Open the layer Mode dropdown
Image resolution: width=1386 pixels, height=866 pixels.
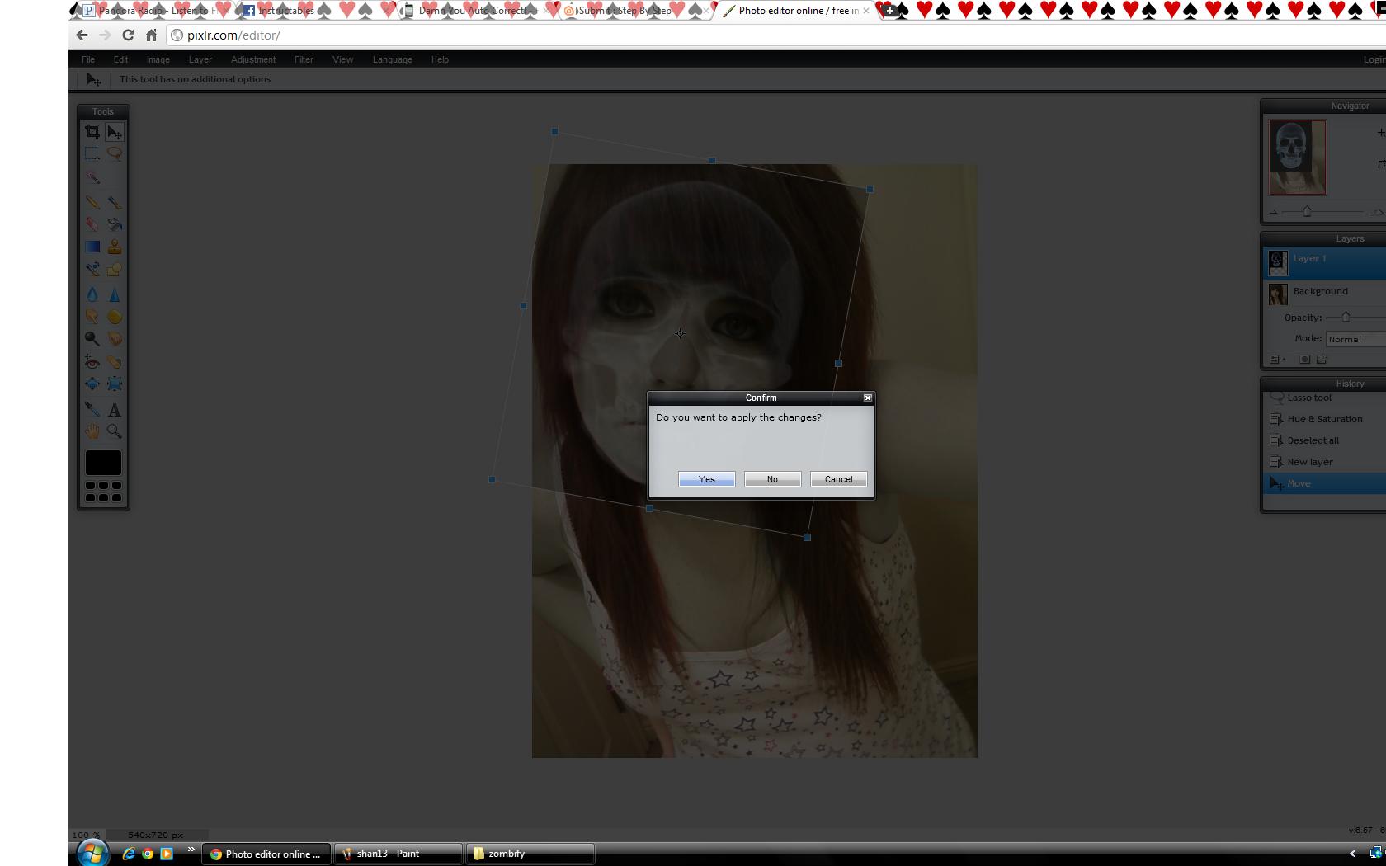[x=1355, y=339]
